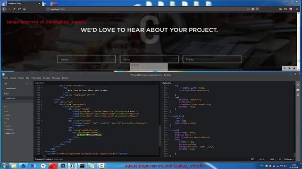Click the Phone input field on the page

pos(212,59)
